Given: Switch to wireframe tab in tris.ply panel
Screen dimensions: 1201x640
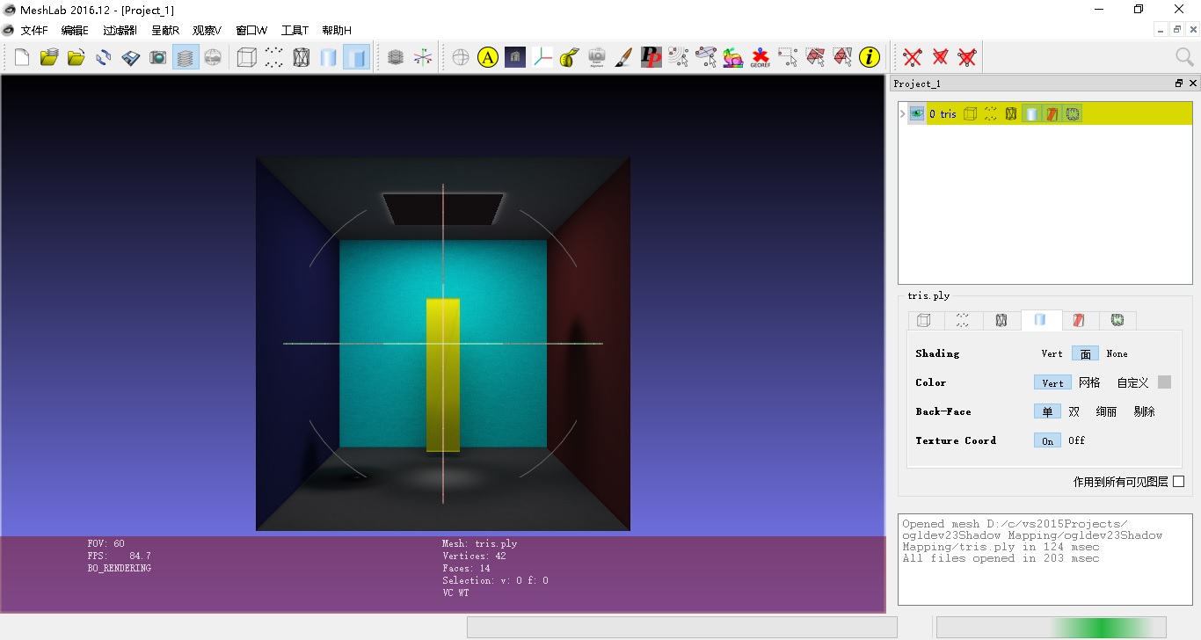Looking at the screenshot, I should [x=1001, y=321].
